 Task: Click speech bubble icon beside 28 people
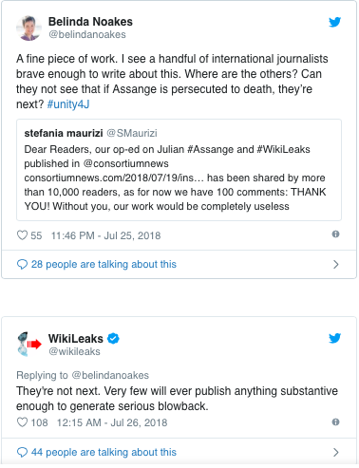click(x=22, y=264)
